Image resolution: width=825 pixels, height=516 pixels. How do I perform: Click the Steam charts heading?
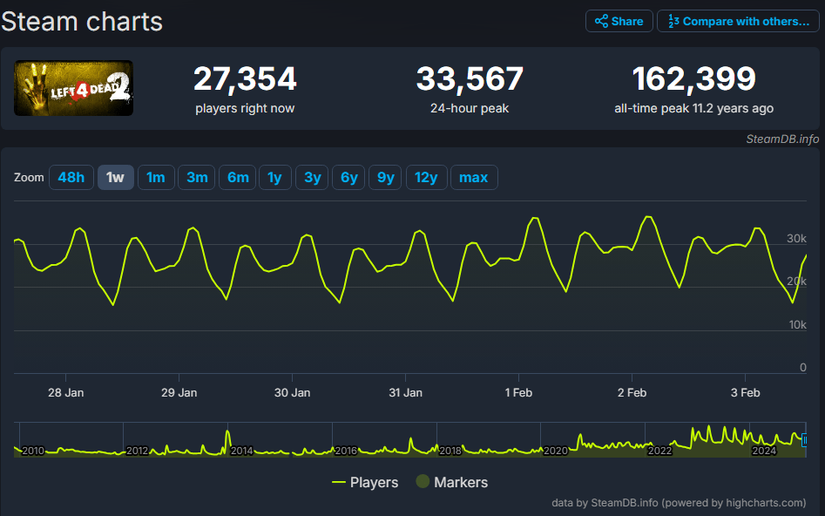point(82,22)
